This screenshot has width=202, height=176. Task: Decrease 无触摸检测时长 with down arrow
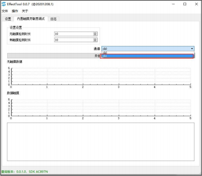tap(95, 35)
